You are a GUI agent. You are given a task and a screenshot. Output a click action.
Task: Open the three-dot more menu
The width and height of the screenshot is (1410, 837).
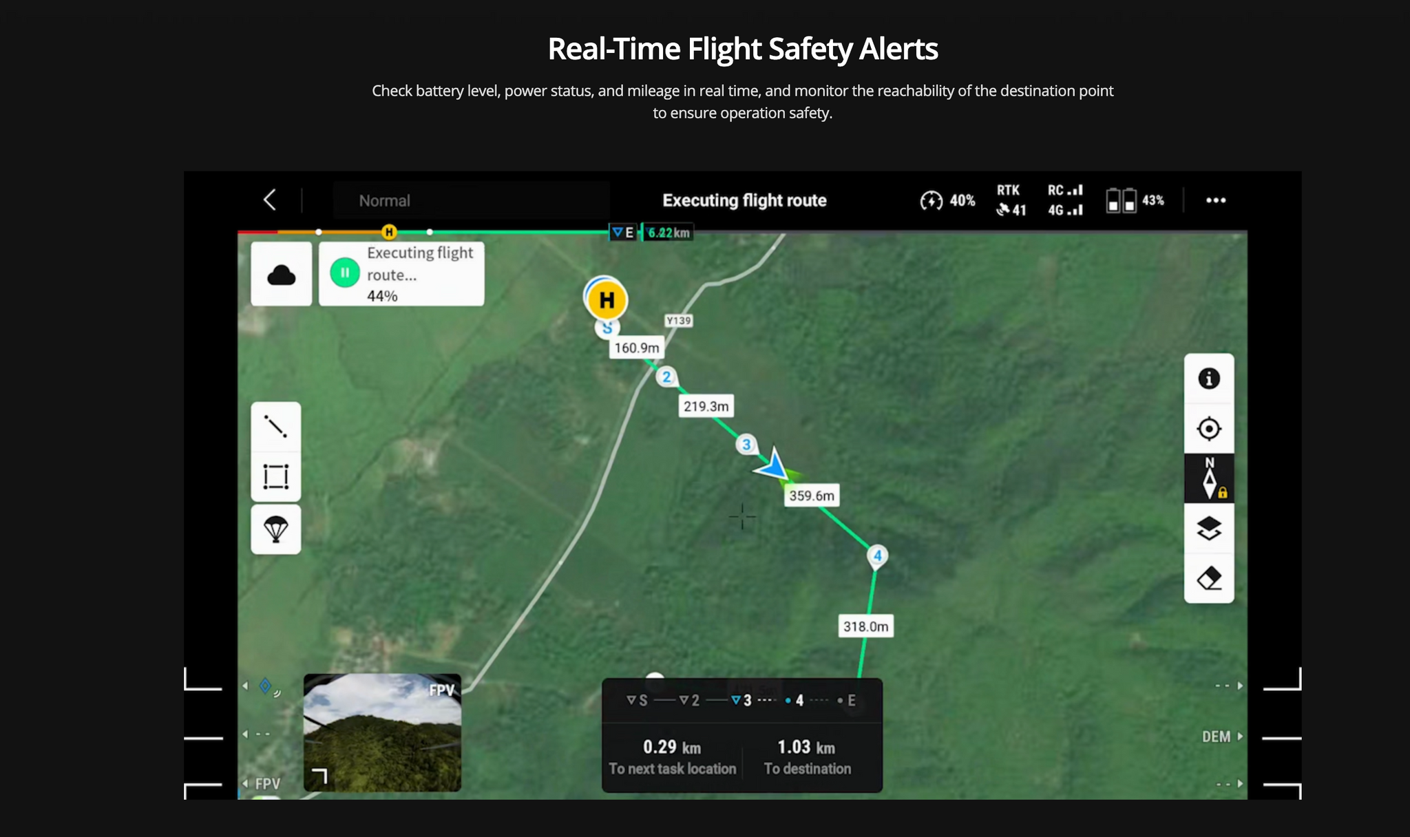(x=1216, y=200)
